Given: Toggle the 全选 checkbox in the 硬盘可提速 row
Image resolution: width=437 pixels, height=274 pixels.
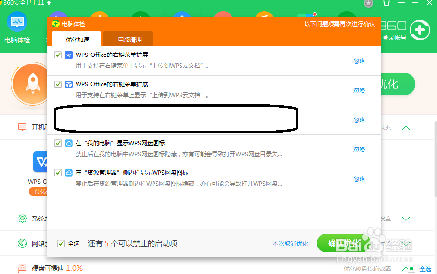Looking at the screenshot, I should [x=411, y=269].
